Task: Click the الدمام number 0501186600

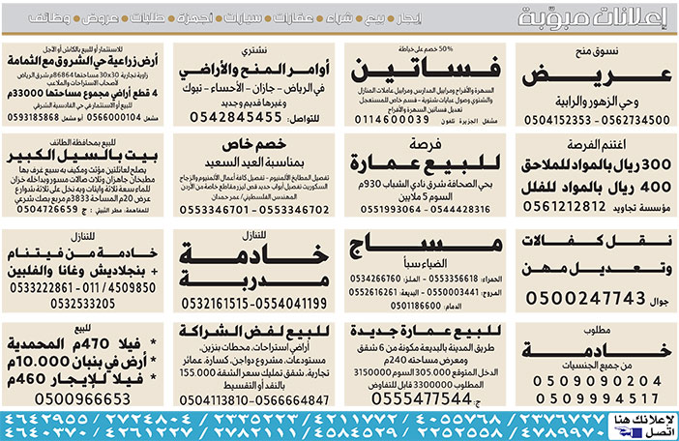Action: (416, 306)
